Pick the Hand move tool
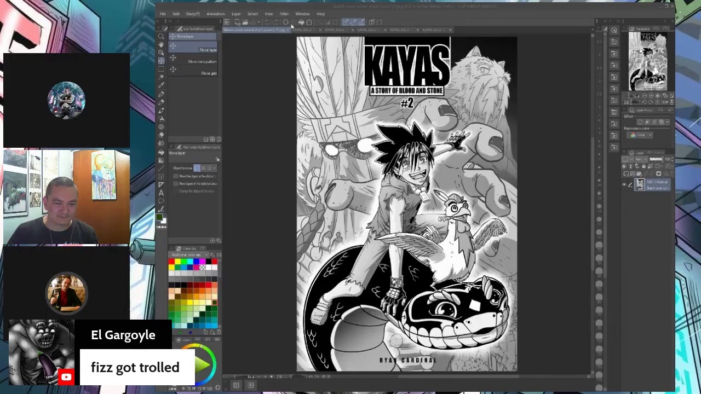701x394 pixels. 161,44
